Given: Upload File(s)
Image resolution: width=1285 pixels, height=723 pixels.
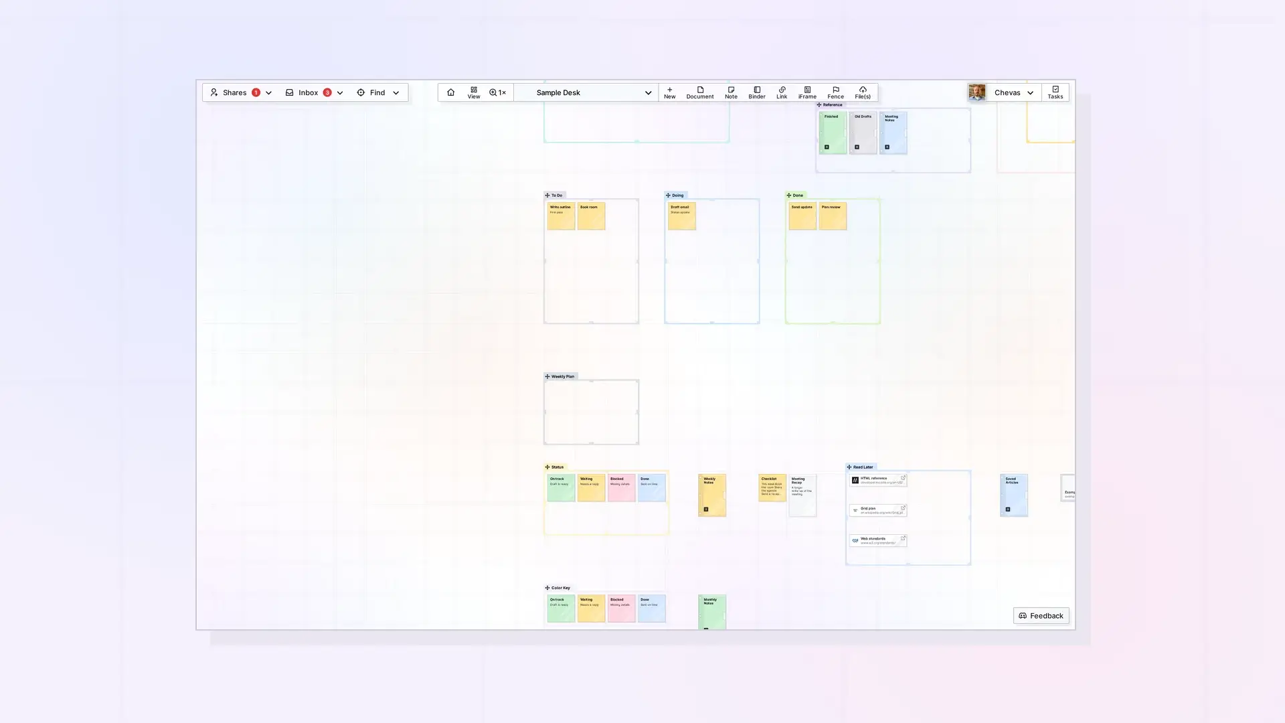Looking at the screenshot, I should [x=863, y=92].
